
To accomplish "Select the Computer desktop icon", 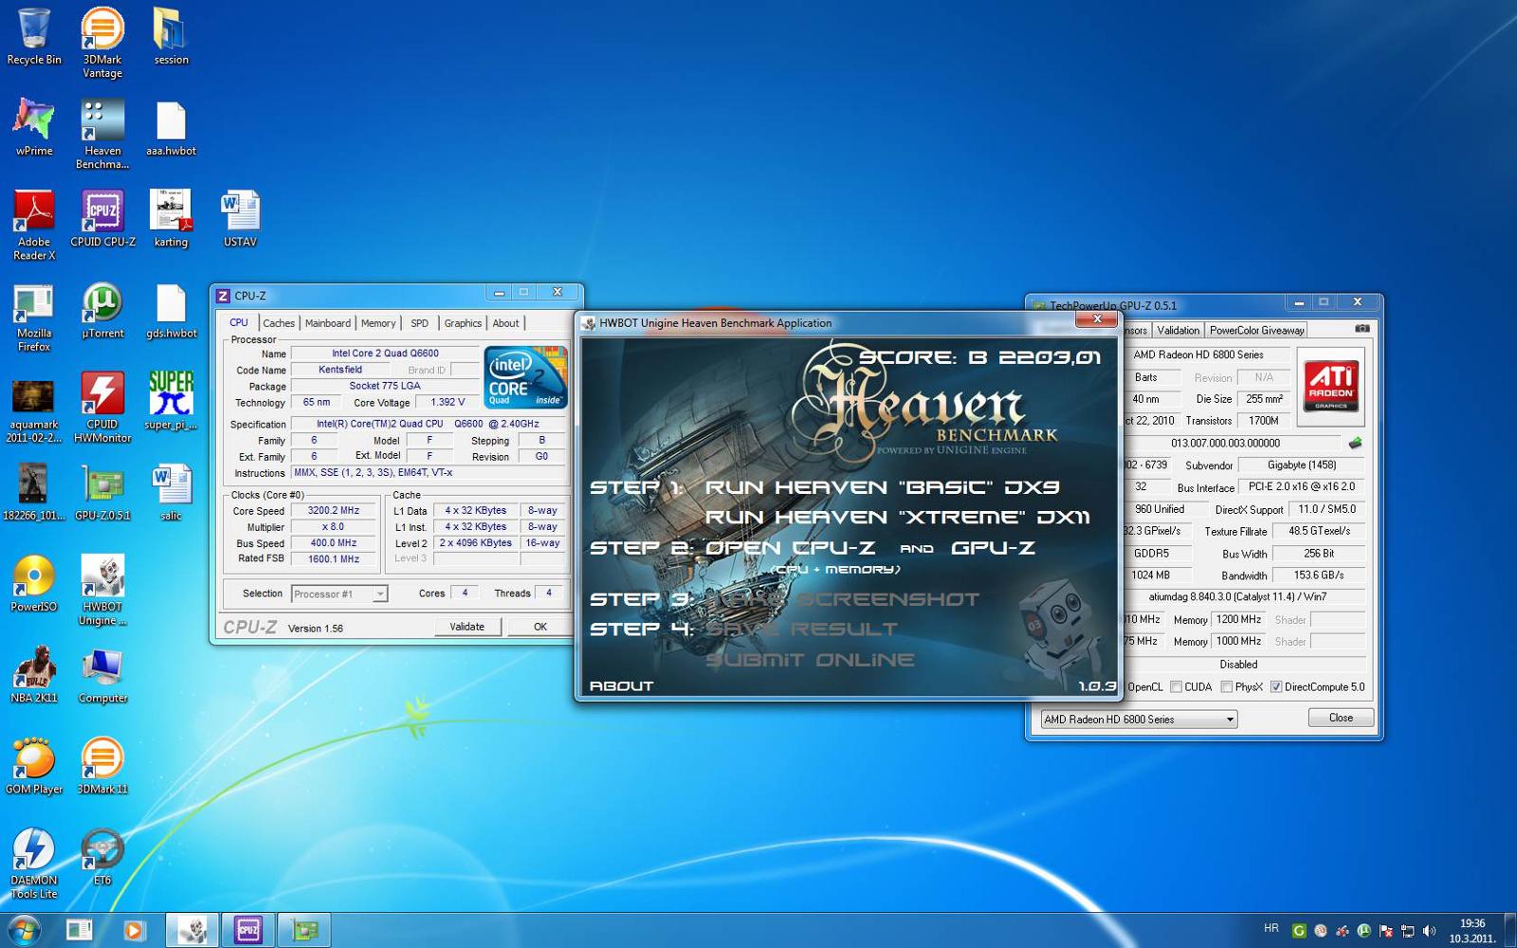I will [x=102, y=675].
